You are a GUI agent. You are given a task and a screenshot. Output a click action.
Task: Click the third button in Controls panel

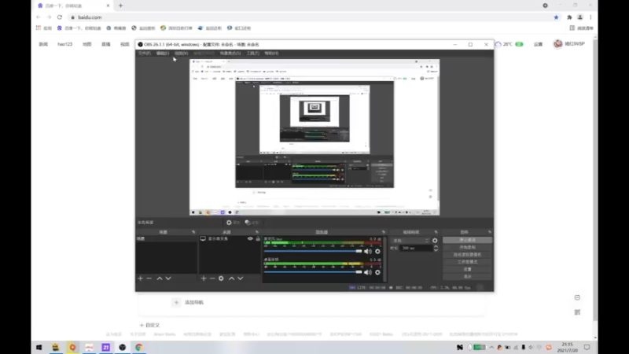pos(467,254)
